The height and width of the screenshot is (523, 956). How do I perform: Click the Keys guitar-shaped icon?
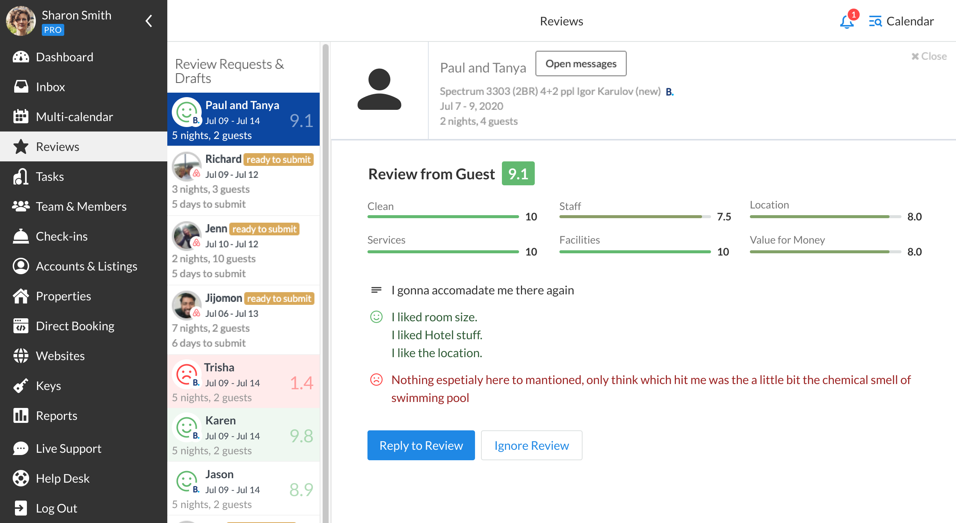pyautogui.click(x=21, y=386)
